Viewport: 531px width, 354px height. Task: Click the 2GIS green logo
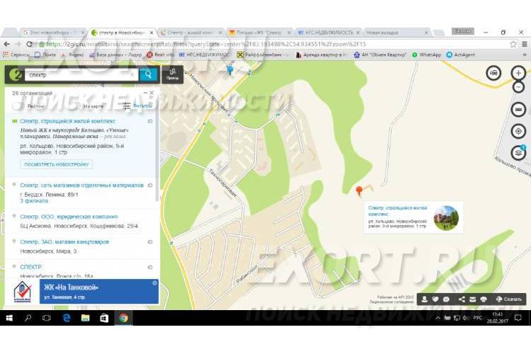tap(15, 74)
